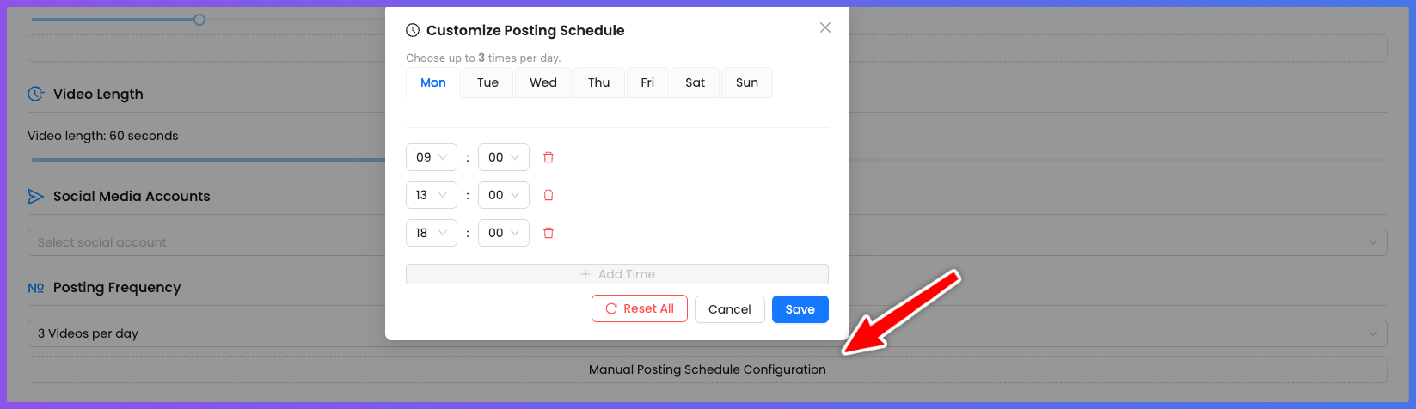Screen dimensions: 1416x409
Task: Cancel the schedule changes
Action: [x=729, y=309]
